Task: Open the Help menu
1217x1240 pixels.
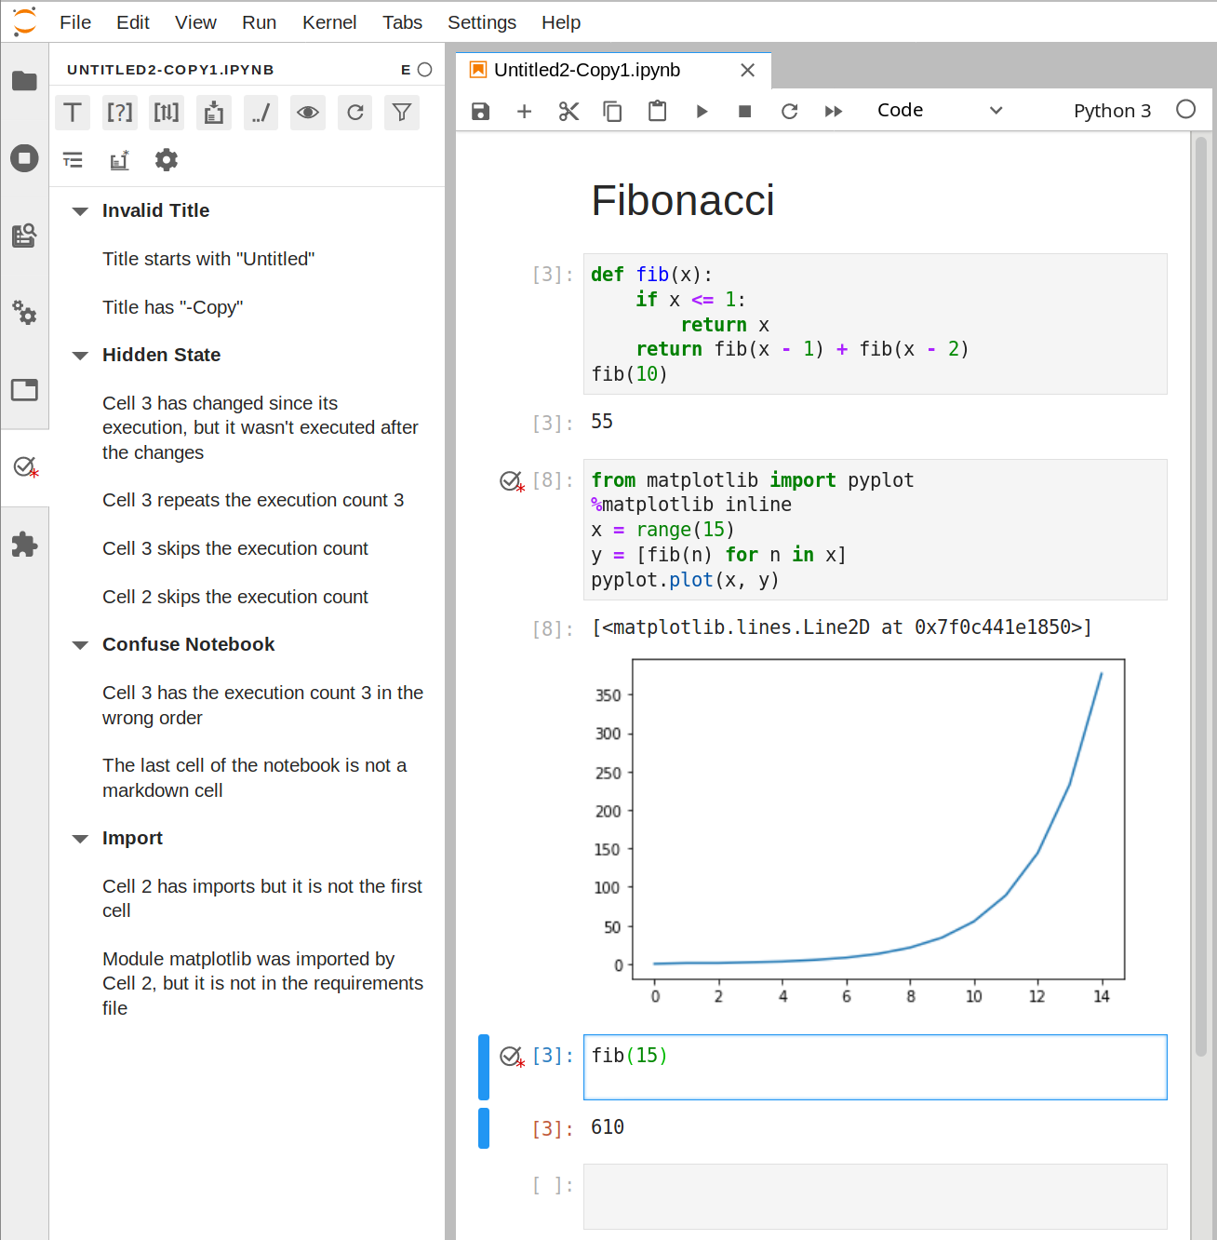Action: tap(561, 22)
